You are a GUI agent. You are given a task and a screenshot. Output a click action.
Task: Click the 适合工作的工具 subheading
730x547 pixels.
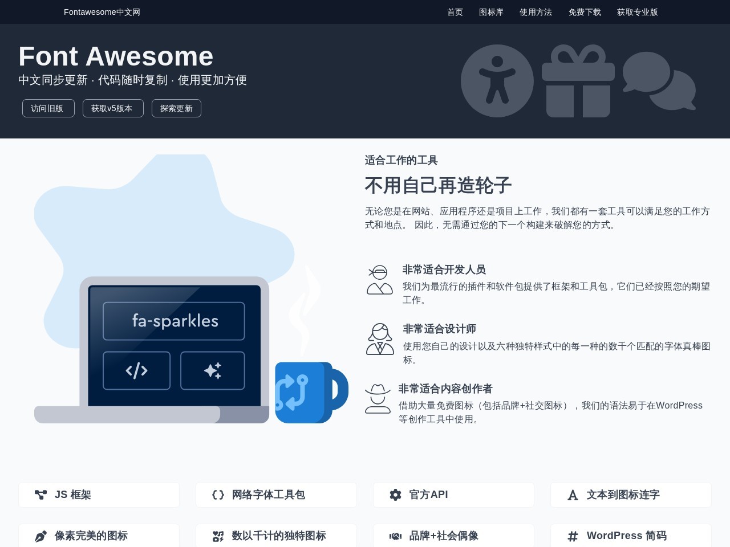pos(401,160)
